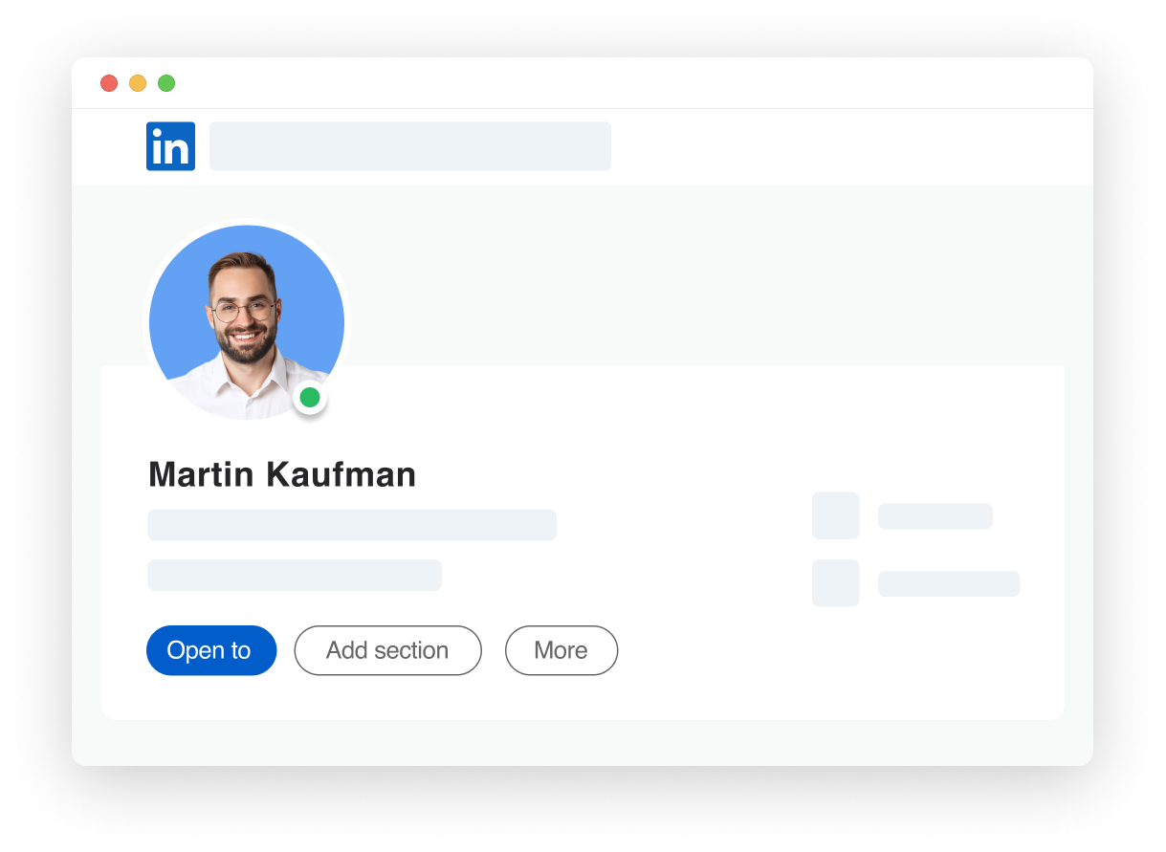Click the longer placeholder bar under the name
This screenshot has height=852, width=1166.
coord(352,525)
